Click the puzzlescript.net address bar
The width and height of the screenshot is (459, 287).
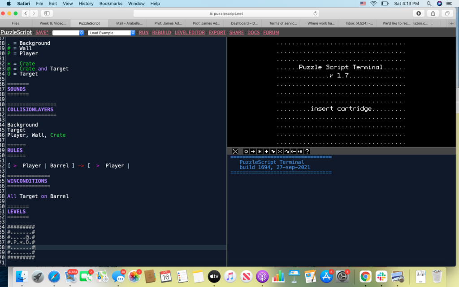[229, 13]
